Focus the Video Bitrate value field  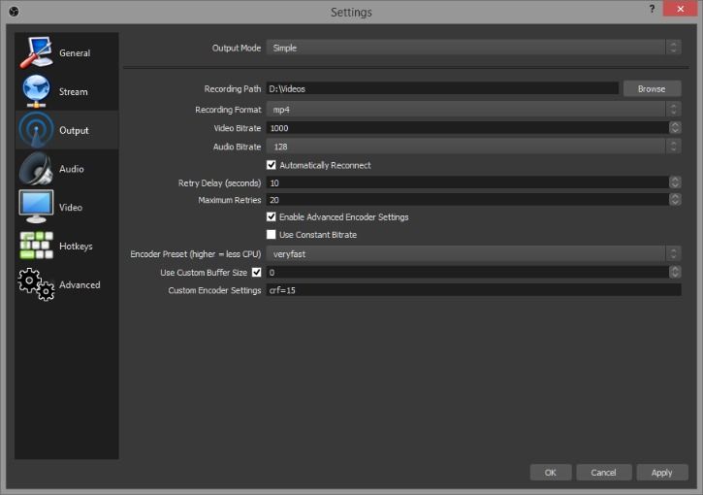(467, 128)
